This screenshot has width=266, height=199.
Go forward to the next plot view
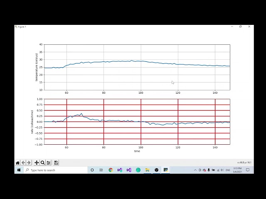[x=29, y=163]
